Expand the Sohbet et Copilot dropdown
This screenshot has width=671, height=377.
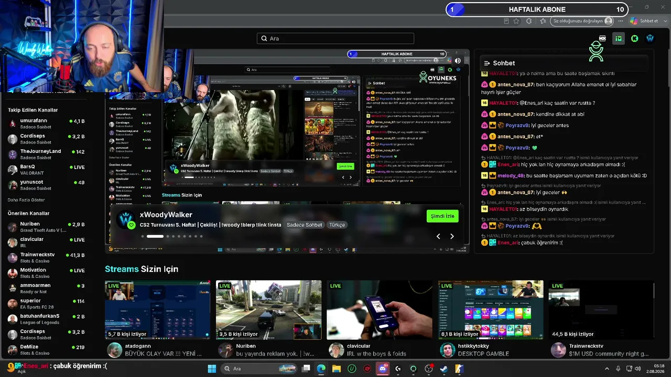pyautogui.click(x=665, y=21)
